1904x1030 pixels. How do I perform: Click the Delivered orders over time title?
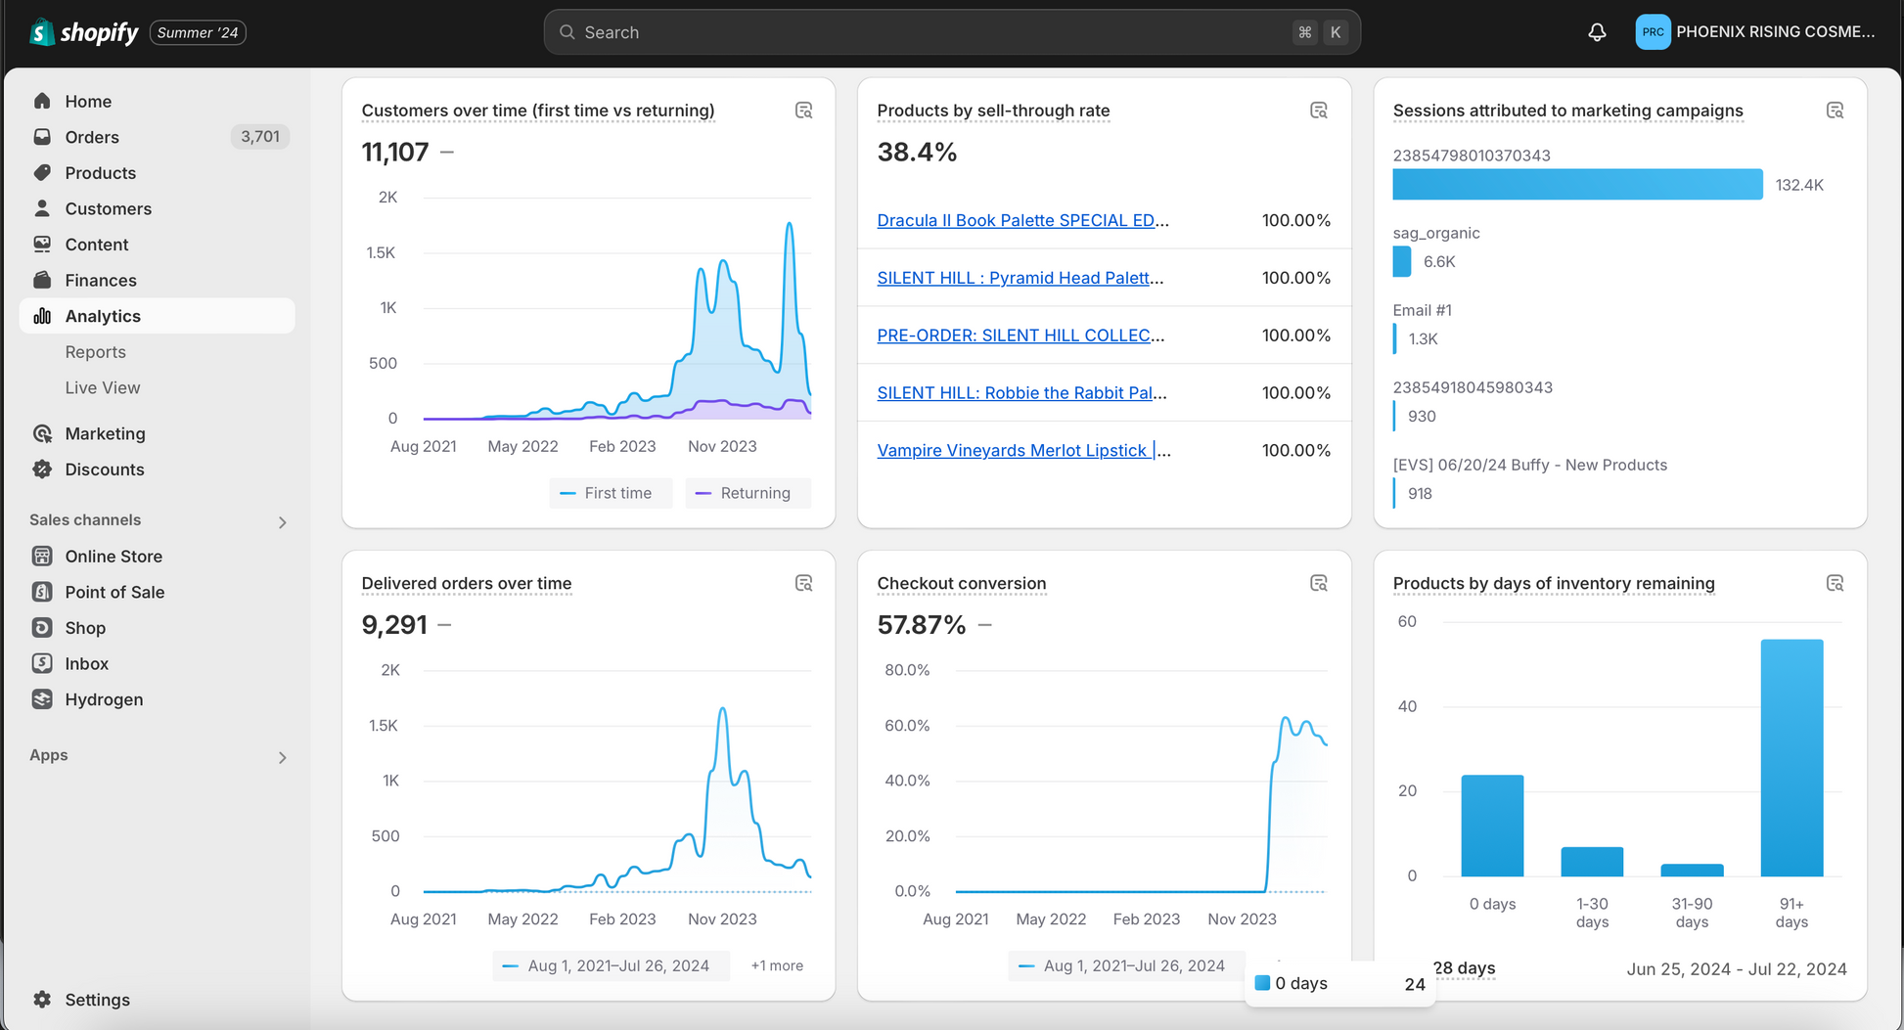[x=467, y=583]
